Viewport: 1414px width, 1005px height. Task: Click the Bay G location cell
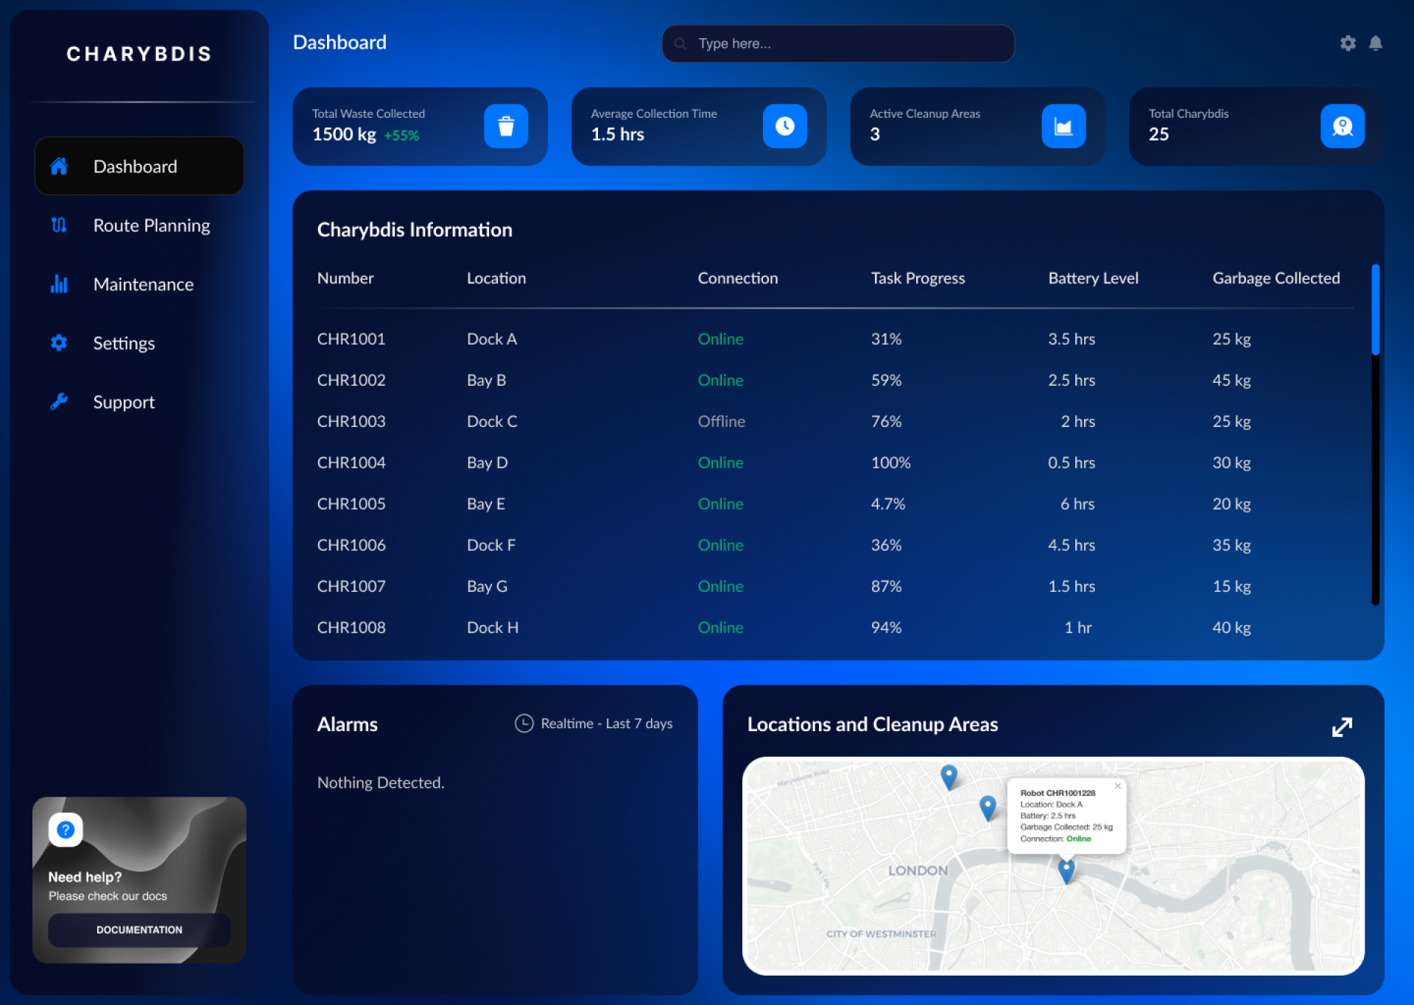[x=487, y=586]
